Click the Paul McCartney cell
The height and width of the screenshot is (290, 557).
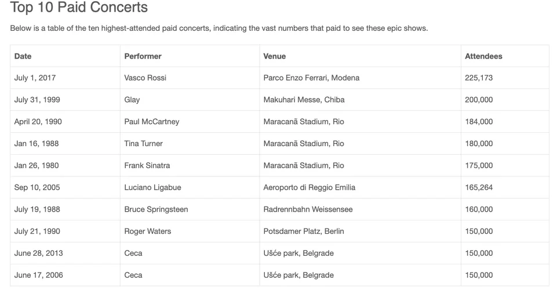[152, 122]
